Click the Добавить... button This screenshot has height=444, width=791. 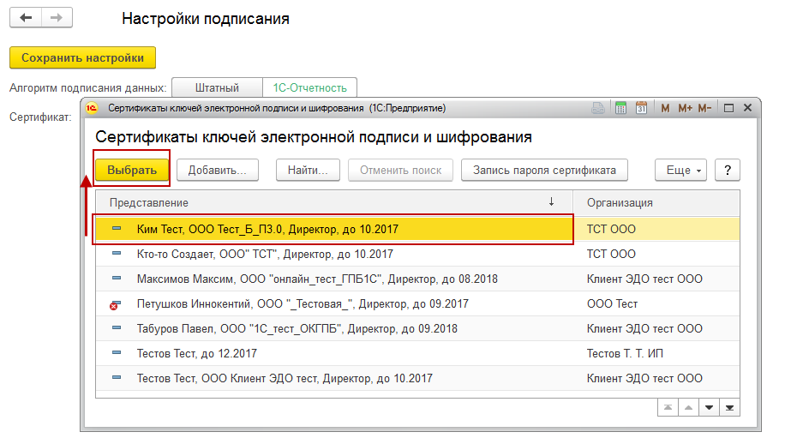pos(218,170)
